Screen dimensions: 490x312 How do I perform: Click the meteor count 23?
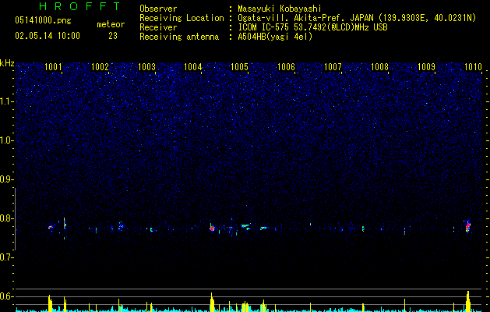point(113,36)
